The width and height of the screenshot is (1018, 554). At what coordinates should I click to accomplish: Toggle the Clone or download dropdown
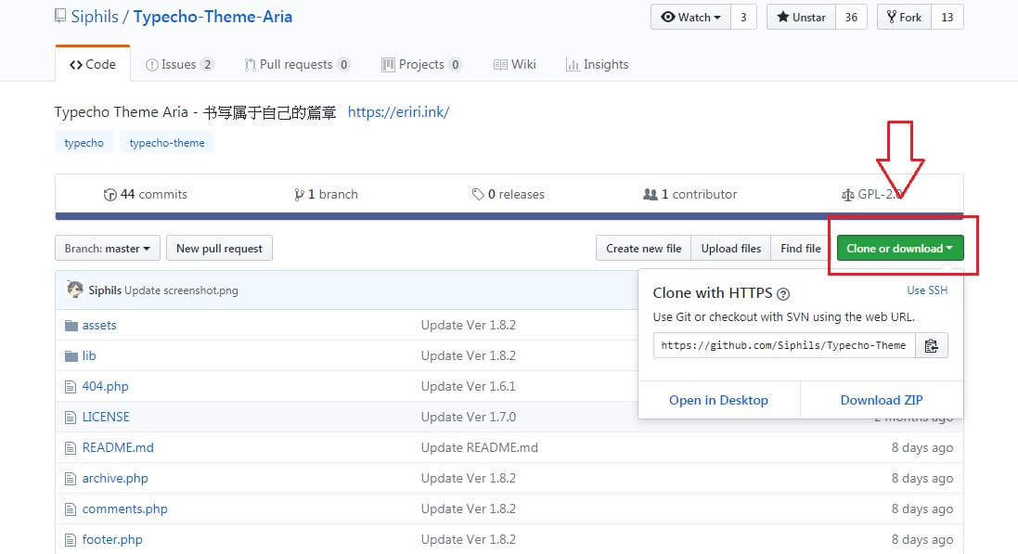click(900, 248)
